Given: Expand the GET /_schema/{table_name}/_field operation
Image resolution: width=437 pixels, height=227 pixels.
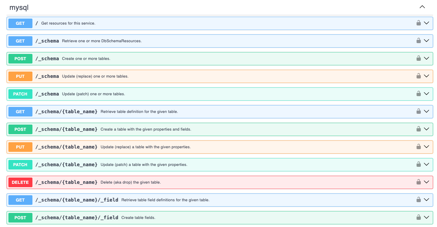Looking at the screenshot, I should pos(426,200).
